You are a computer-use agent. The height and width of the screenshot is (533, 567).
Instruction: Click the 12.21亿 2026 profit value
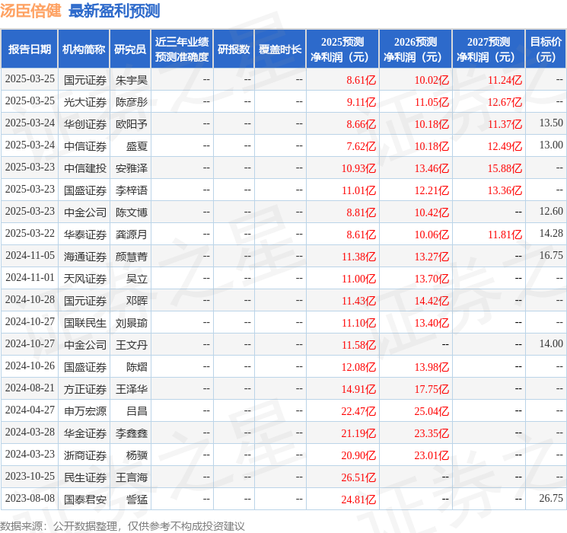pyautogui.click(x=432, y=190)
